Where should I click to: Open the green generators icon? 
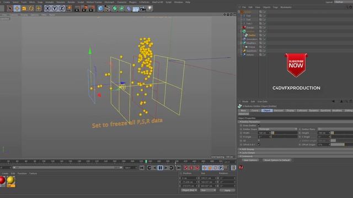click(x=115, y=9)
